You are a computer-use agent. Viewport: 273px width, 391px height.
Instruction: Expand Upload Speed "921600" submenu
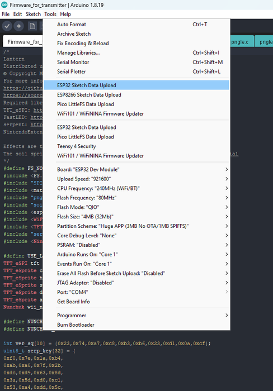coord(136,179)
